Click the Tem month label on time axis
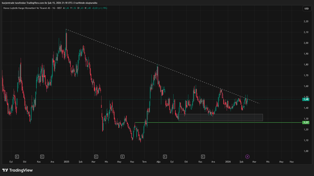Viewport: 314px width, 176px height. [144, 162]
